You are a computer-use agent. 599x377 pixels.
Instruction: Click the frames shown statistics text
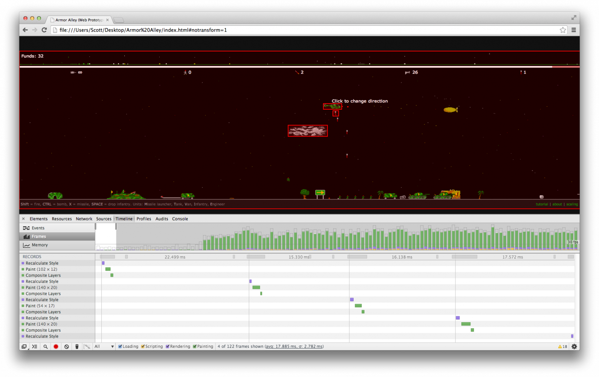click(x=271, y=347)
